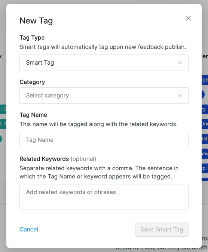Open the Select category dropdown
The height and width of the screenshot is (252, 208).
tap(104, 96)
